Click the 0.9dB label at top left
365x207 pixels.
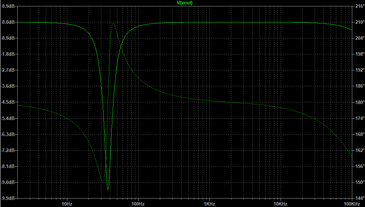click(8, 6)
